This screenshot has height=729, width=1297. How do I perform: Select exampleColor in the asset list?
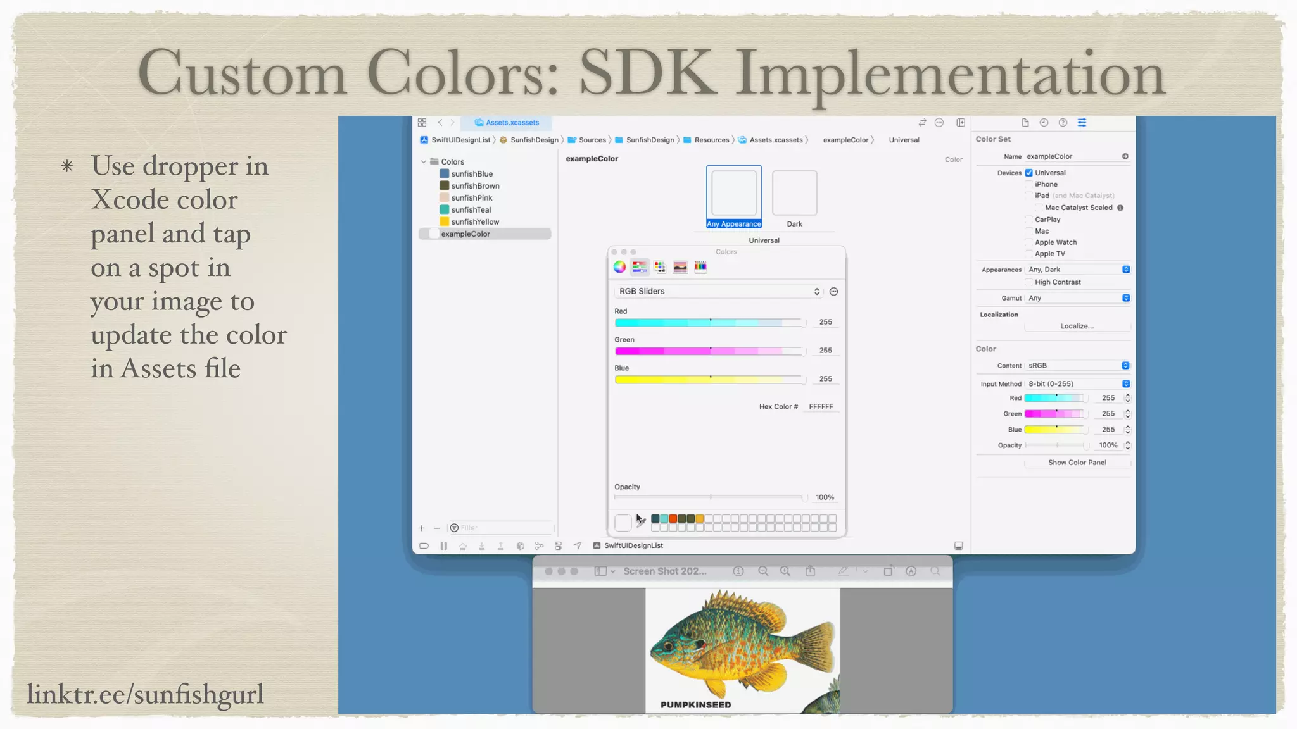pyautogui.click(x=484, y=234)
